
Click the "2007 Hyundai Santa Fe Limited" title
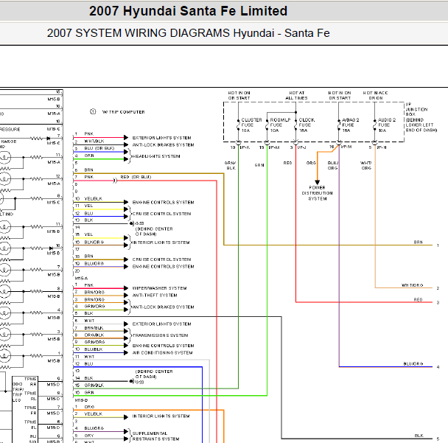click(188, 11)
